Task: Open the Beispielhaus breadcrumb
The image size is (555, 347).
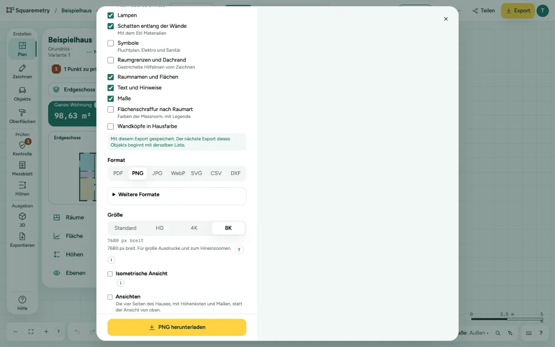Action: tap(76, 11)
